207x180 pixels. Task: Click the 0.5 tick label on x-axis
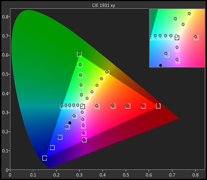tap(126, 175)
